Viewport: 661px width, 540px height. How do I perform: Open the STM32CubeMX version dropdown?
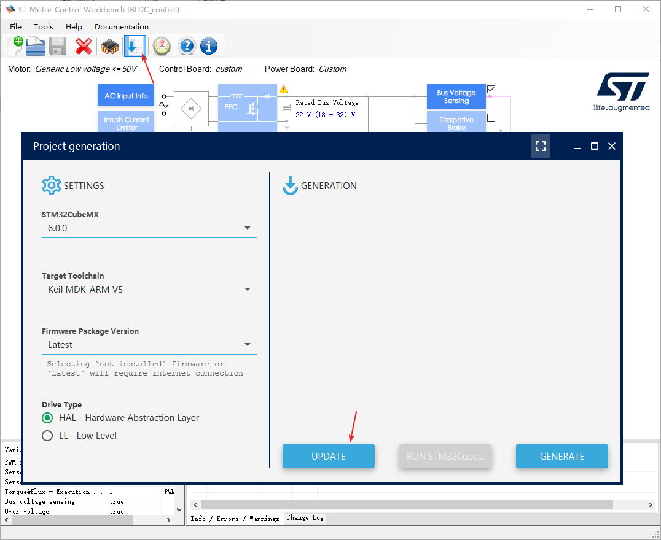coord(149,228)
